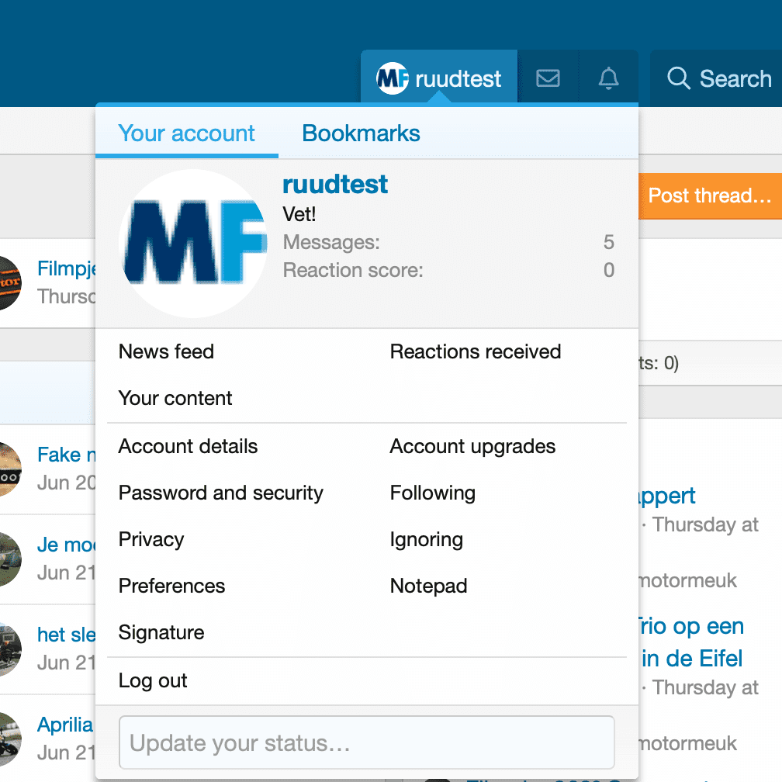Click Log out
This screenshot has width=782, height=782.
pyautogui.click(x=153, y=680)
